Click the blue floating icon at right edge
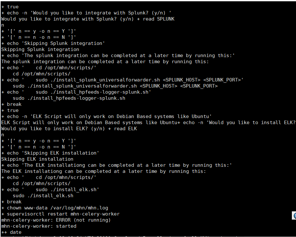Viewport: 296px width, 237px height. coord(294,216)
